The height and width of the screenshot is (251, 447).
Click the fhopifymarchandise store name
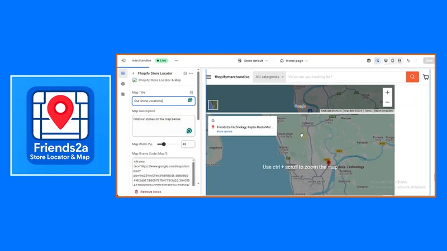[232, 77]
